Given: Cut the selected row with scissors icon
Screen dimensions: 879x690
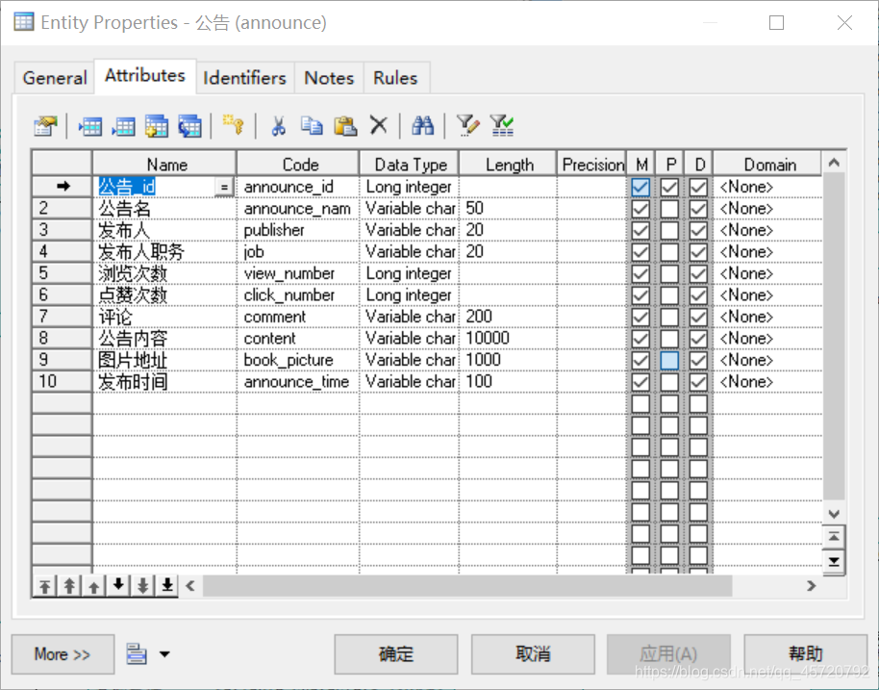Looking at the screenshot, I should pos(278,126).
